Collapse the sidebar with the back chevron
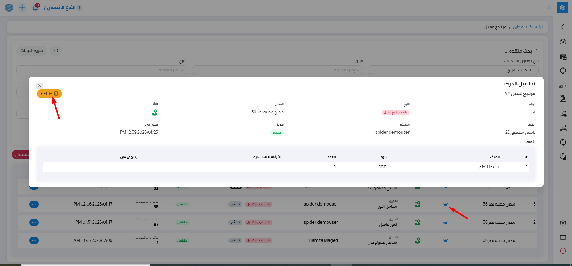572x266 pixels. coord(563,27)
